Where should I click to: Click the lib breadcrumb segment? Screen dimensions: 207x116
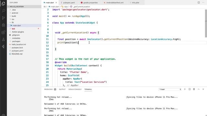click(x=45, y=6)
